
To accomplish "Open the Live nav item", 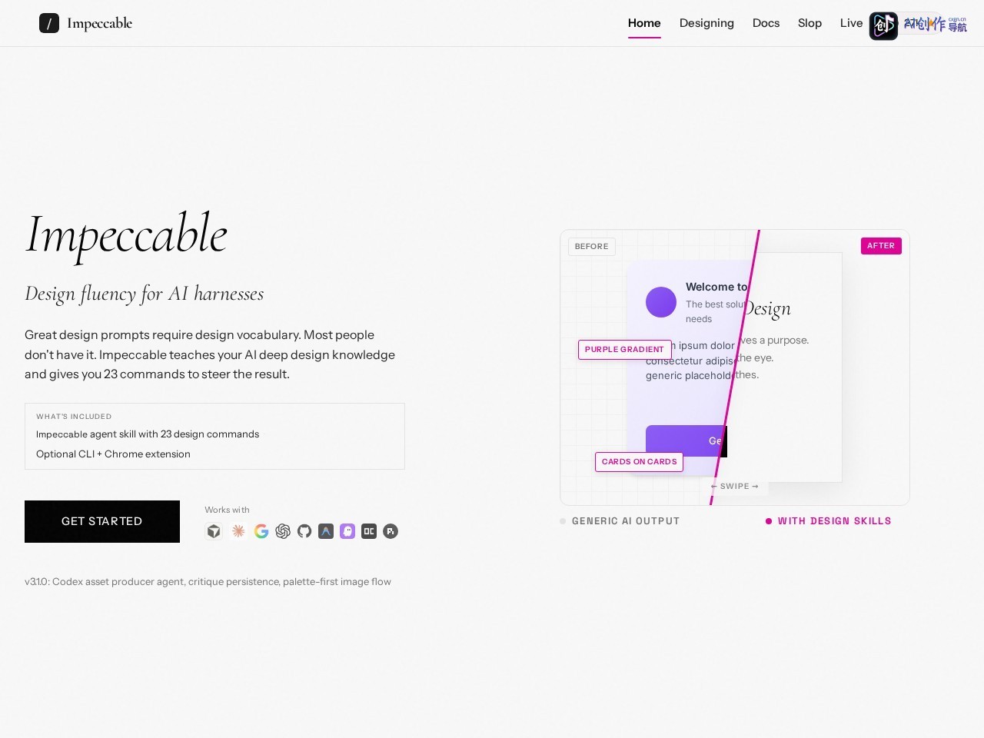I will click(x=851, y=23).
